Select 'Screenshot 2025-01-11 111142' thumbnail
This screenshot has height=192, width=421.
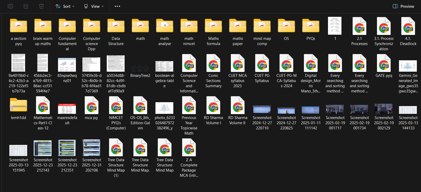pos(311,110)
